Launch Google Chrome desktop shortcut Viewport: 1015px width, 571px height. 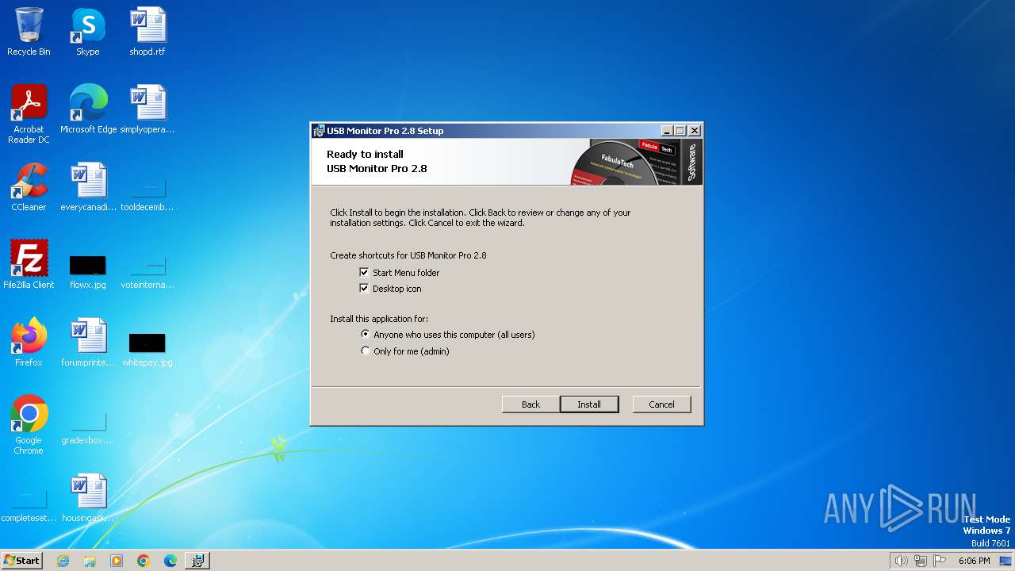[29, 425]
